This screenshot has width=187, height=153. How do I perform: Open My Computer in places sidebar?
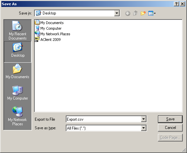(x=18, y=93)
